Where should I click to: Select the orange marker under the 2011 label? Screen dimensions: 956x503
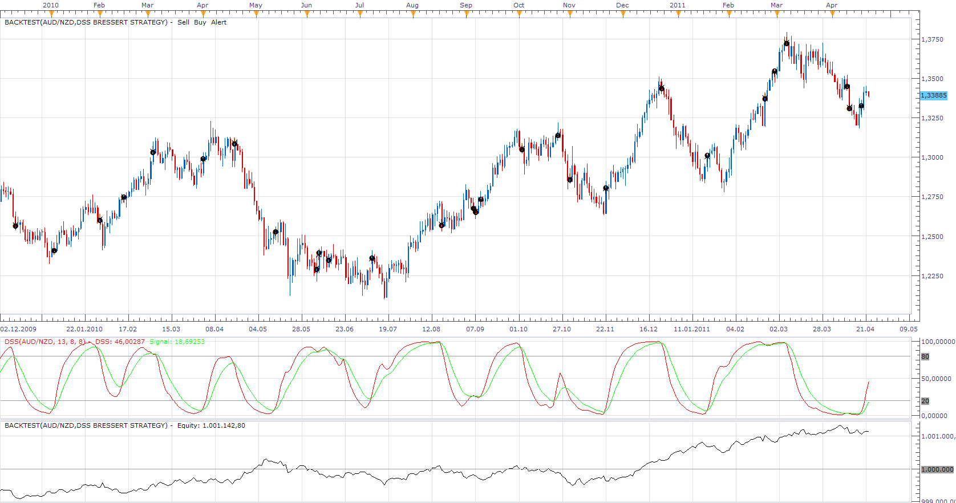[678, 14]
